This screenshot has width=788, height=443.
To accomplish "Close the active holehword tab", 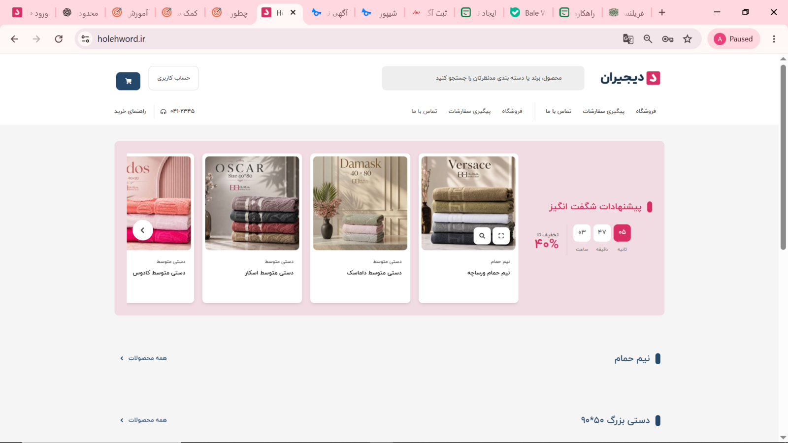I will (x=293, y=12).
